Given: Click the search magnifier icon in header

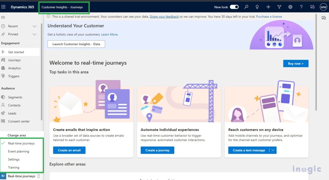Looking at the screenshot, I should (x=246, y=7).
